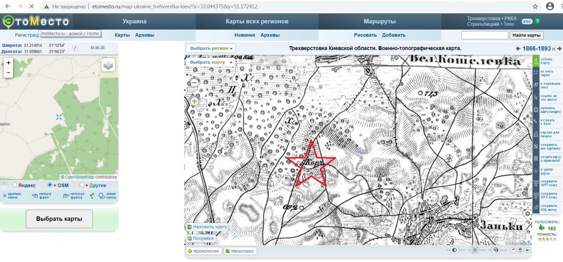Save the location as a GPX point
Viewport: 563px width, 262px height.
(x=536, y=195)
